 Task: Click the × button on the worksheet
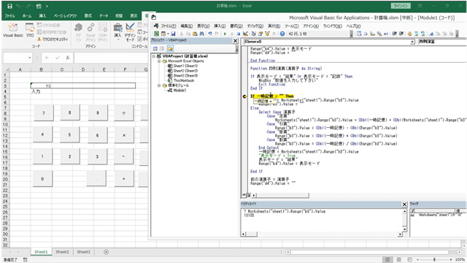coord(124,135)
